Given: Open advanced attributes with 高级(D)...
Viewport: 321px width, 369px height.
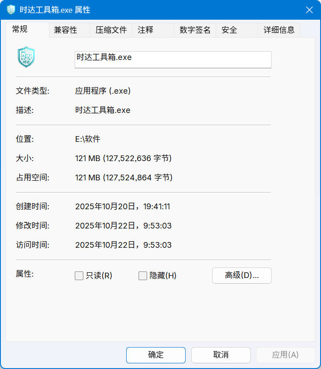Looking at the screenshot, I should point(242,275).
